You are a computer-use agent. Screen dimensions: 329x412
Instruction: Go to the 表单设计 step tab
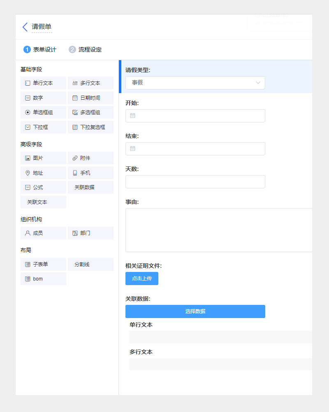[x=40, y=49]
